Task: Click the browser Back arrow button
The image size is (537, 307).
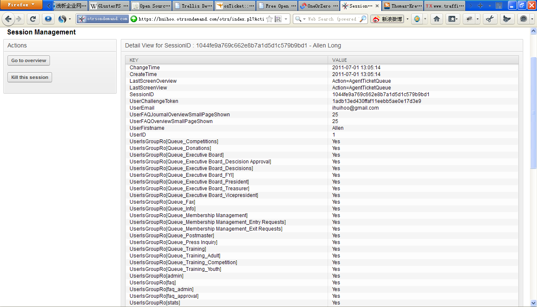Action: pos(8,19)
